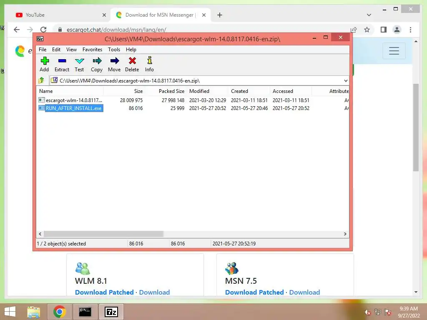This screenshot has width=427, height=320.
Task: Open File Explorer from the taskbar
Action: (x=33, y=312)
